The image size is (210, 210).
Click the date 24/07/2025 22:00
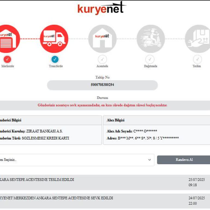pyautogui.click(x=197, y=201)
